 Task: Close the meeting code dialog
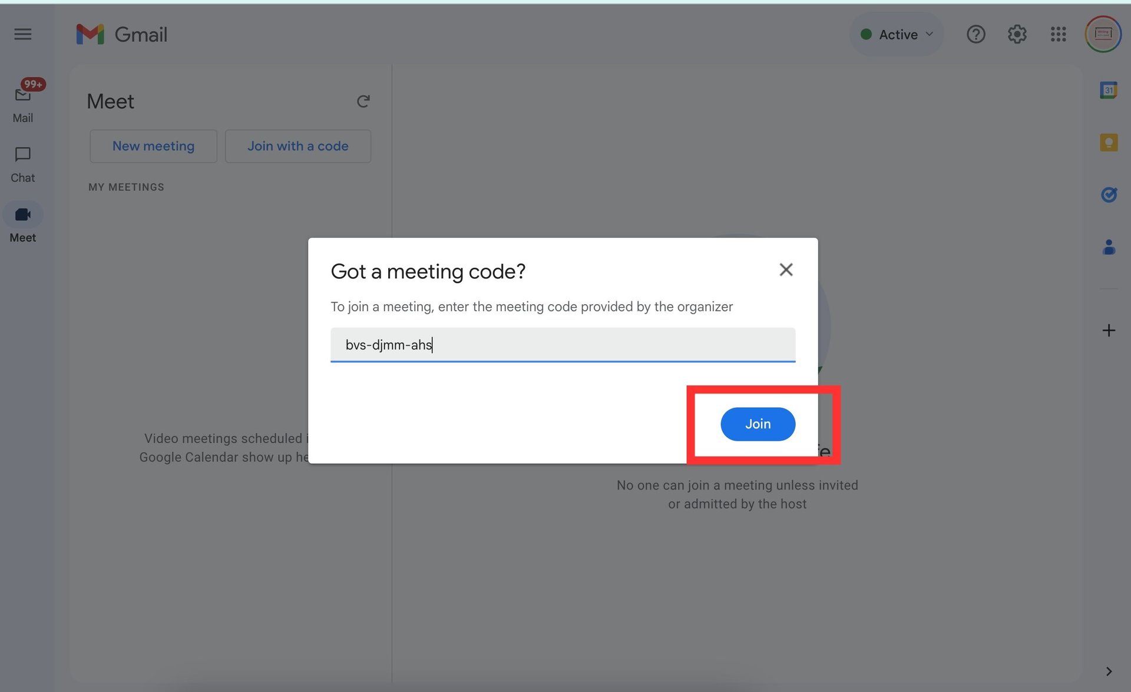pyautogui.click(x=786, y=270)
